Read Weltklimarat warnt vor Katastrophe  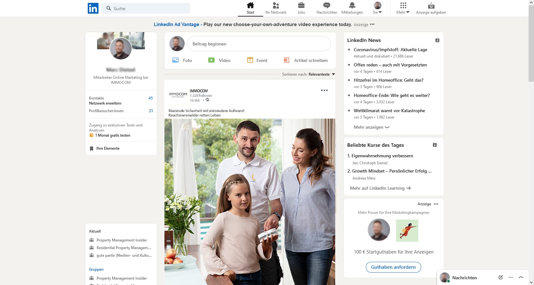click(x=389, y=111)
